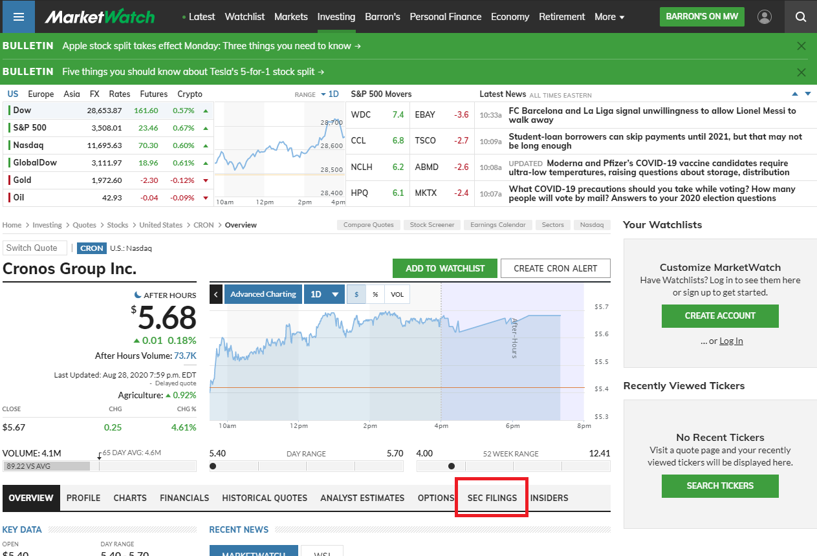The width and height of the screenshot is (817, 556).
Task: Click Add to Watchlist button
Action: [445, 268]
